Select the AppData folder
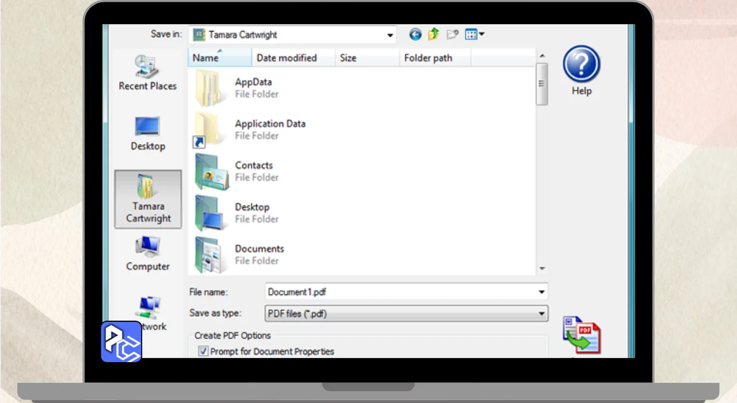The image size is (737, 403). point(253,88)
